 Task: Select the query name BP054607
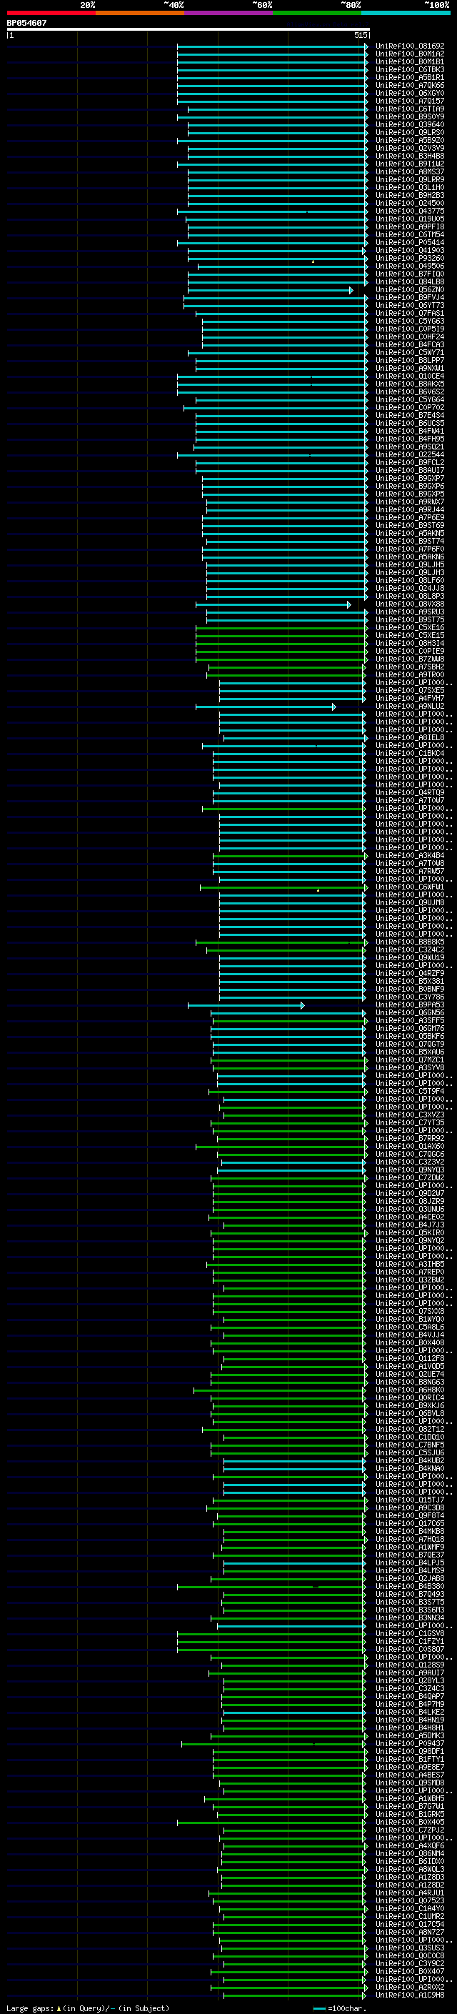(26, 23)
